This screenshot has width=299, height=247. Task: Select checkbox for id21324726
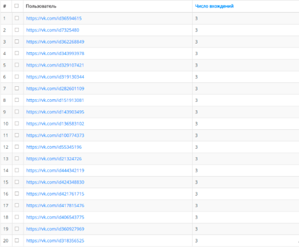[17, 159]
